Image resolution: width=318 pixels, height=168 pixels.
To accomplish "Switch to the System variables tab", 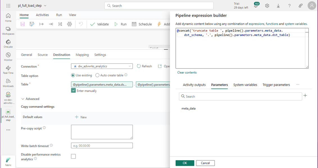I will [x=245, y=85].
